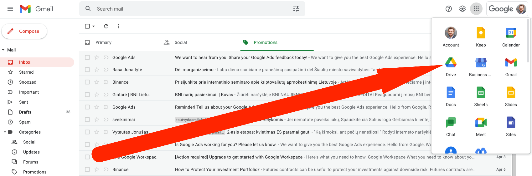Open Settings gear icon
This screenshot has width=532, height=176.
[x=462, y=9]
